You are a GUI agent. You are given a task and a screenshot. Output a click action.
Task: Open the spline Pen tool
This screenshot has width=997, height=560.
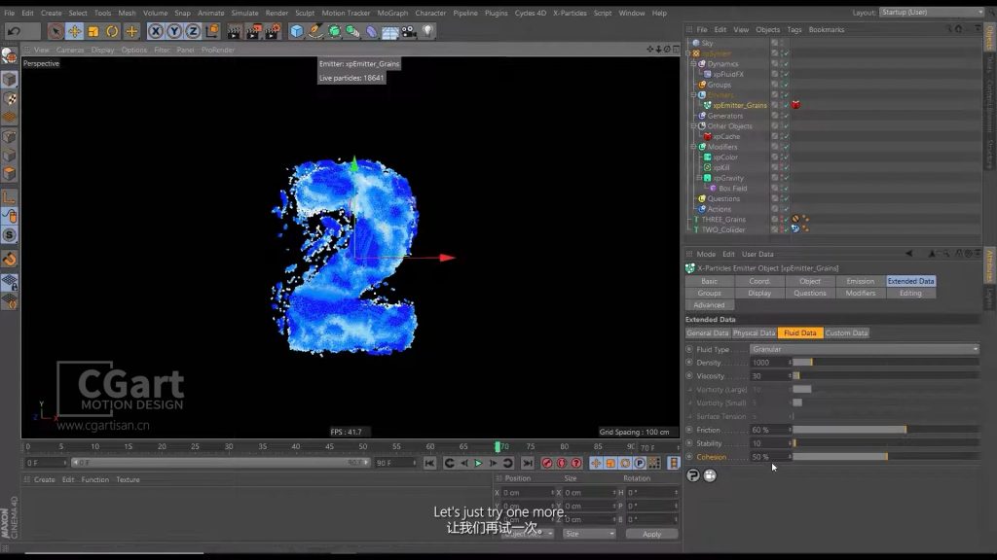click(x=315, y=30)
